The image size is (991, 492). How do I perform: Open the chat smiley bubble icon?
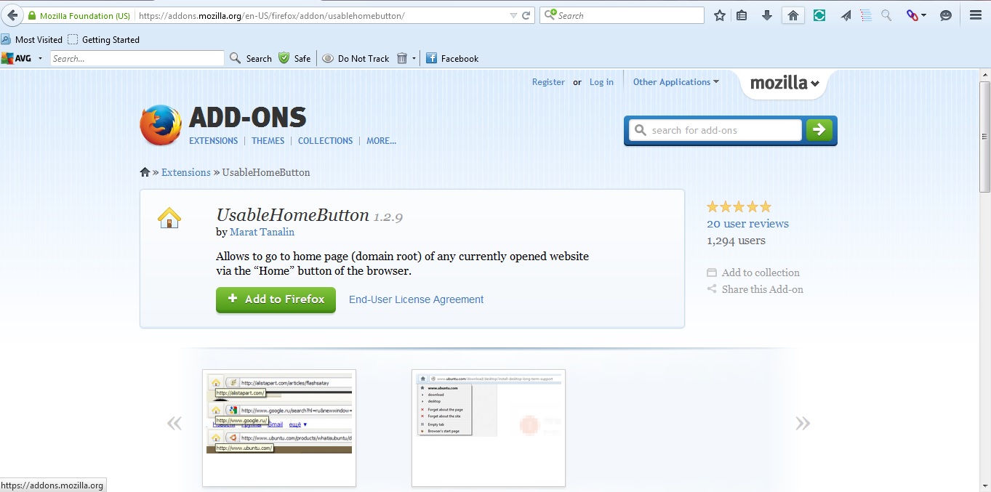[946, 15]
